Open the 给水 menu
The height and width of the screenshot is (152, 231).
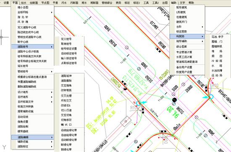[x=24, y=3]
